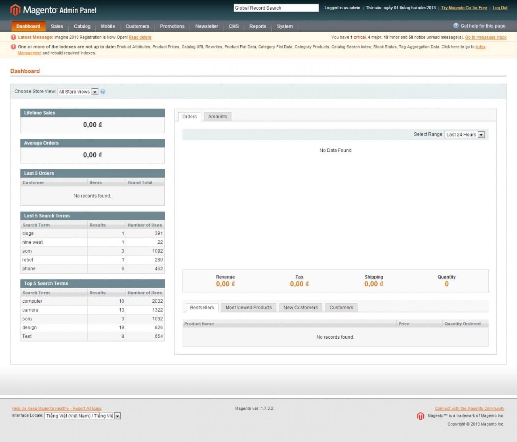
Task: Click the help icon beside Store View dropdown
Action: 103,92
